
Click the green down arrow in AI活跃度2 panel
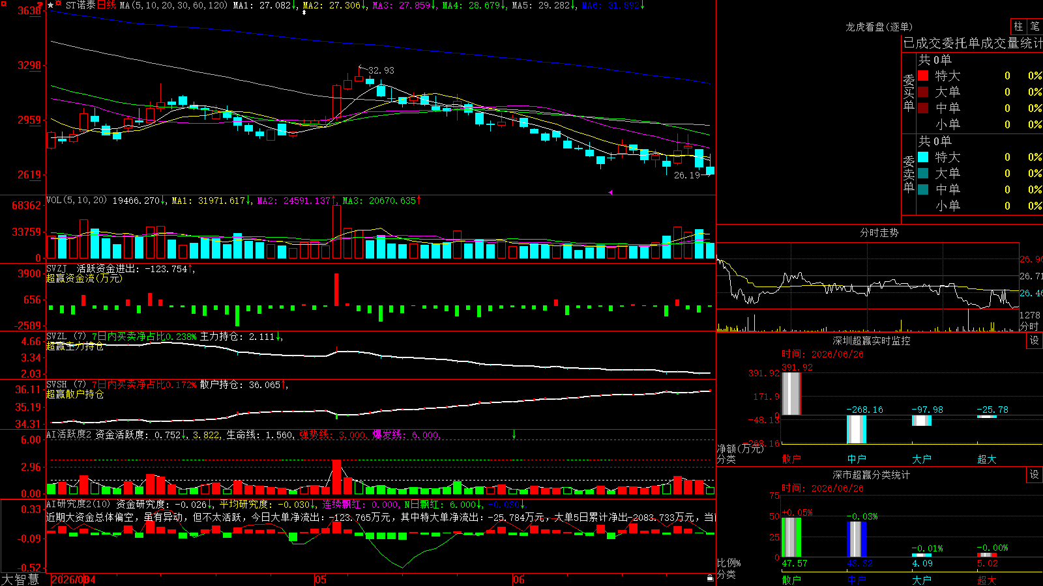[x=514, y=434]
